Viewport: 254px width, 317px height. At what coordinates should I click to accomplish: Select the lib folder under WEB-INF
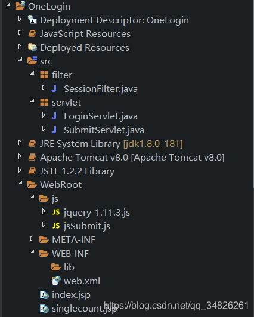69,267
